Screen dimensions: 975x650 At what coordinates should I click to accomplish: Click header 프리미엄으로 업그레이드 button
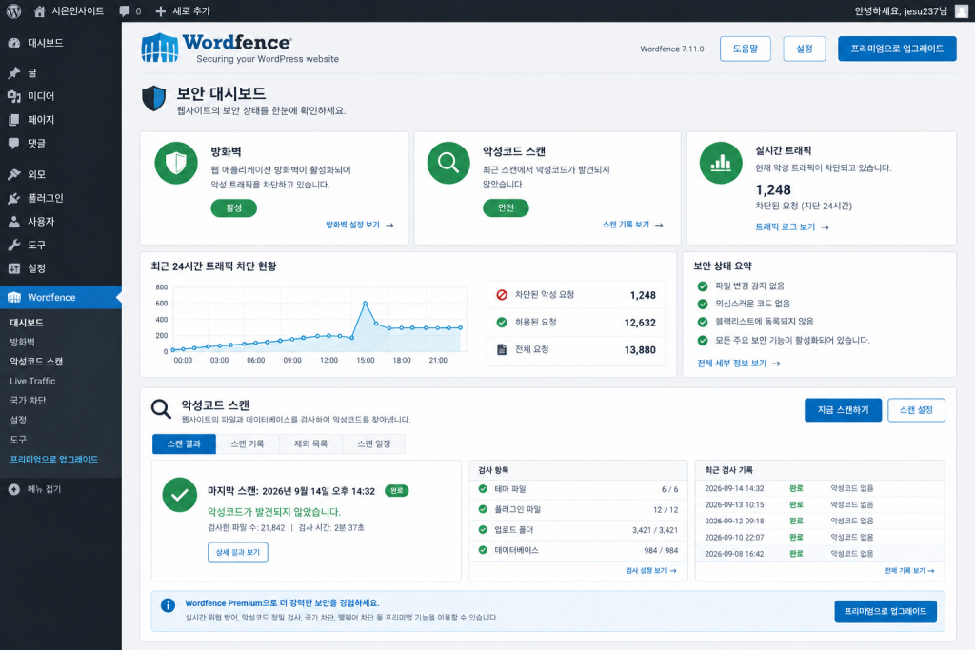(x=897, y=49)
